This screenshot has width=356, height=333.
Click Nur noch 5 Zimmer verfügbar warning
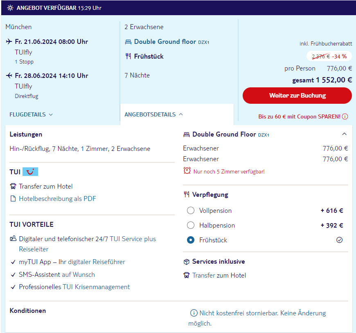(x=229, y=171)
